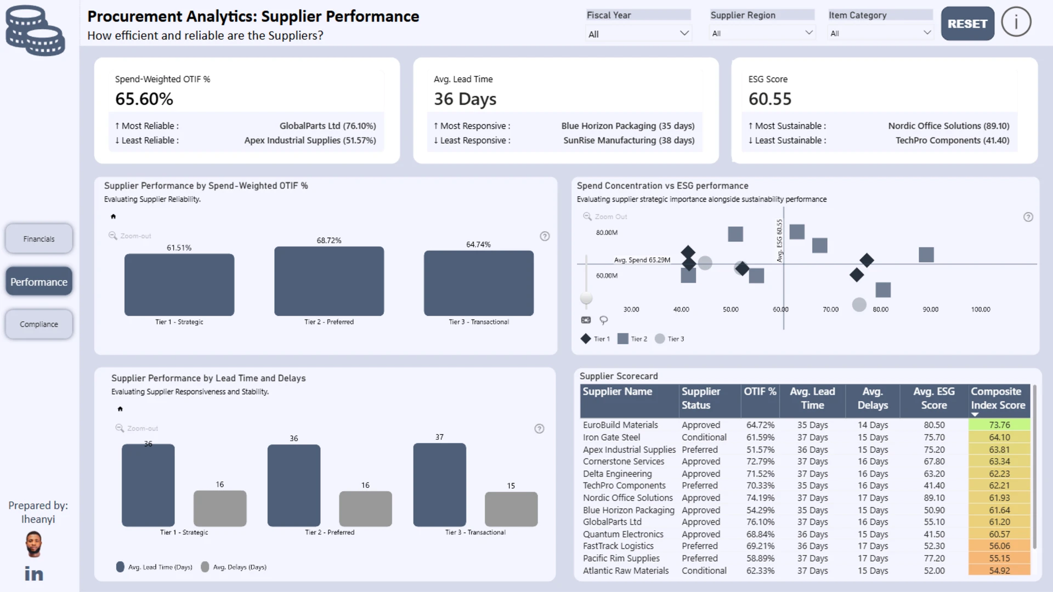Open the LinkedIn icon
Image resolution: width=1053 pixels, height=592 pixels.
click(x=34, y=574)
